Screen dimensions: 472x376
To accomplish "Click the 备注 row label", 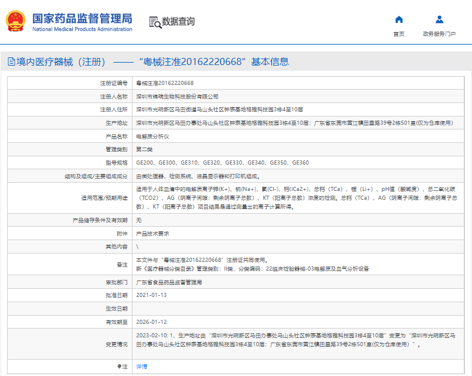I will click(122, 265).
